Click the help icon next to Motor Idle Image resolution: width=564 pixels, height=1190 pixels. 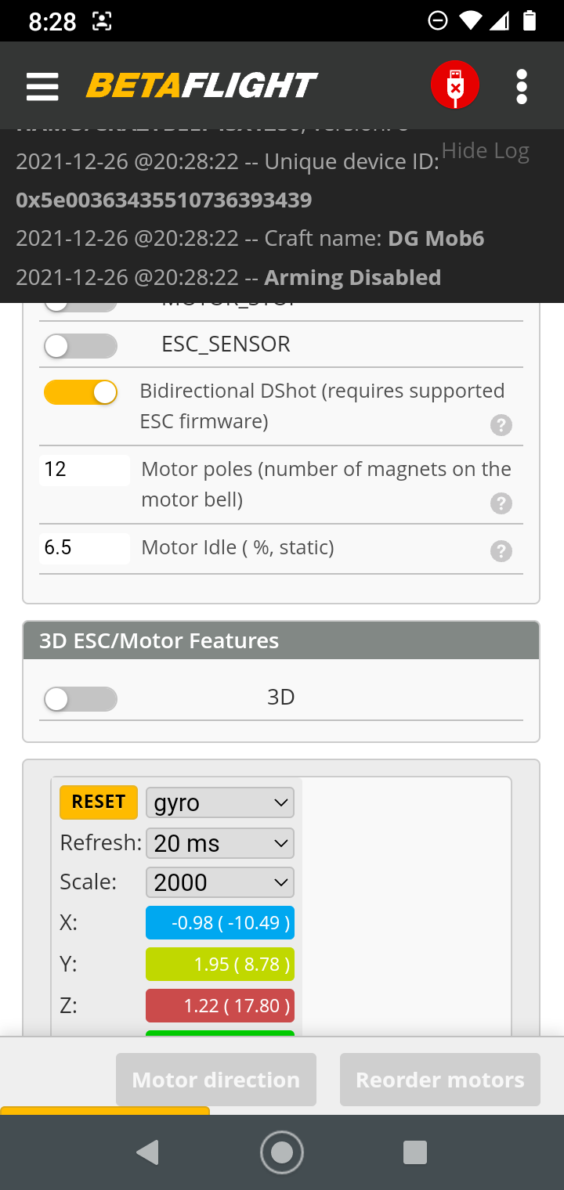pyautogui.click(x=501, y=551)
